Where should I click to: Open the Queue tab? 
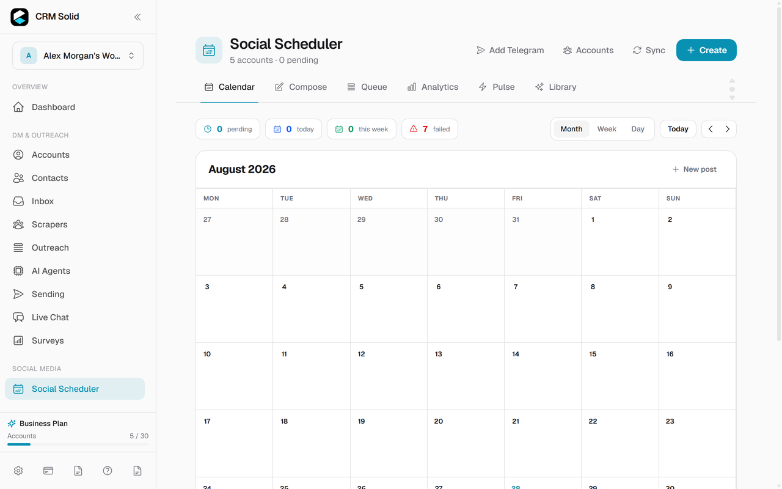(367, 87)
